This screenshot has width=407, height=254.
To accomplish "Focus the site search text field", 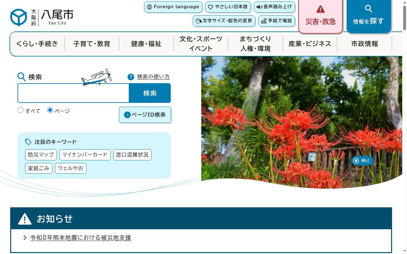I will 73,93.
